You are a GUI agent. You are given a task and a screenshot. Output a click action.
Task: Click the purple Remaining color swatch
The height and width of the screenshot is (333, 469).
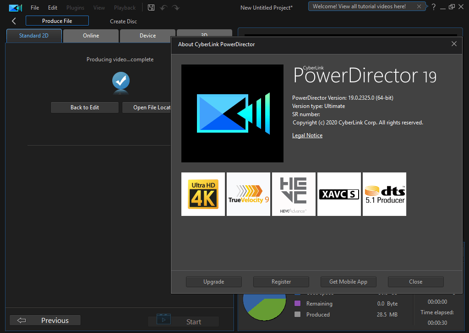(x=298, y=303)
